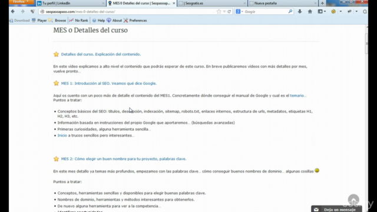
Task: Go forward with the browser forward arrow
Action: (22, 12)
